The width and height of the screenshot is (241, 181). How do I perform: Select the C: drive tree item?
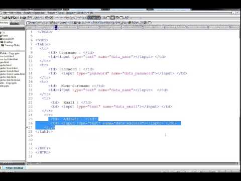pyautogui.click(x=3, y=33)
